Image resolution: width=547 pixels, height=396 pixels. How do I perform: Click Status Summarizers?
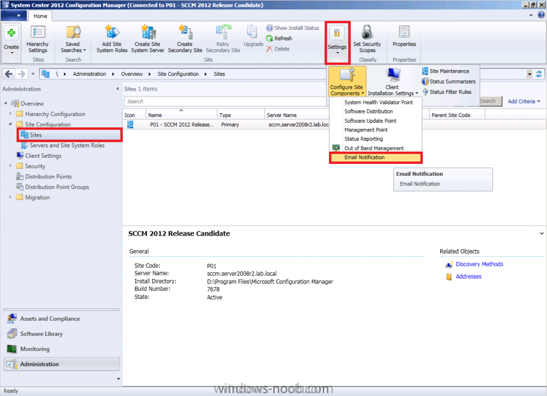449,81
